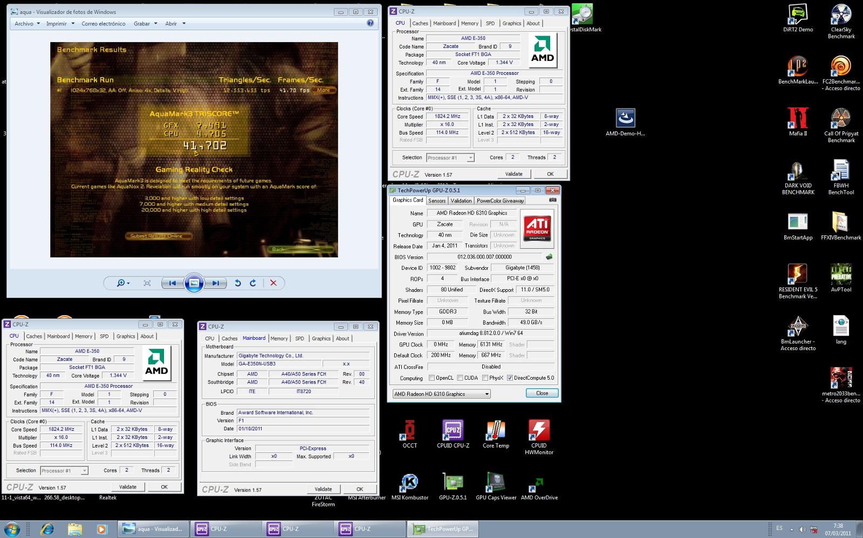Image resolution: width=863 pixels, height=538 pixels.
Task: Open the Abrir dropdown menu
Action: click(x=175, y=24)
